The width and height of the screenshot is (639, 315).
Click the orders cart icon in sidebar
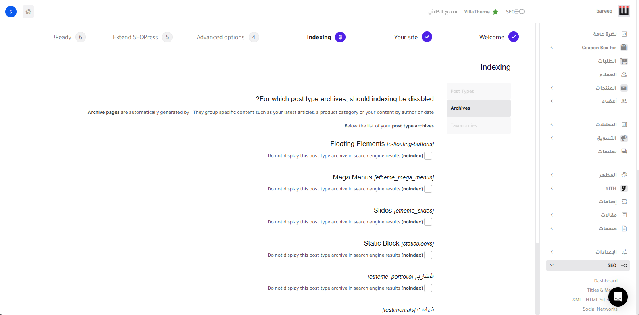[x=624, y=61]
